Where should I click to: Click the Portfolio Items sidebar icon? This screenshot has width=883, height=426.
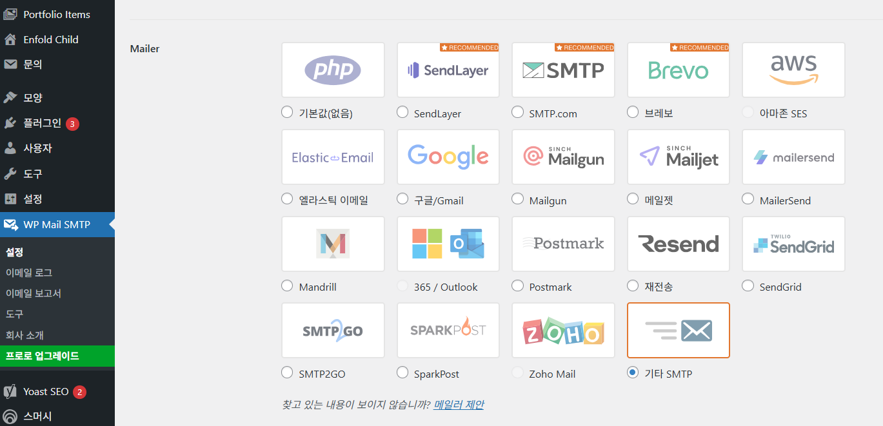point(10,14)
